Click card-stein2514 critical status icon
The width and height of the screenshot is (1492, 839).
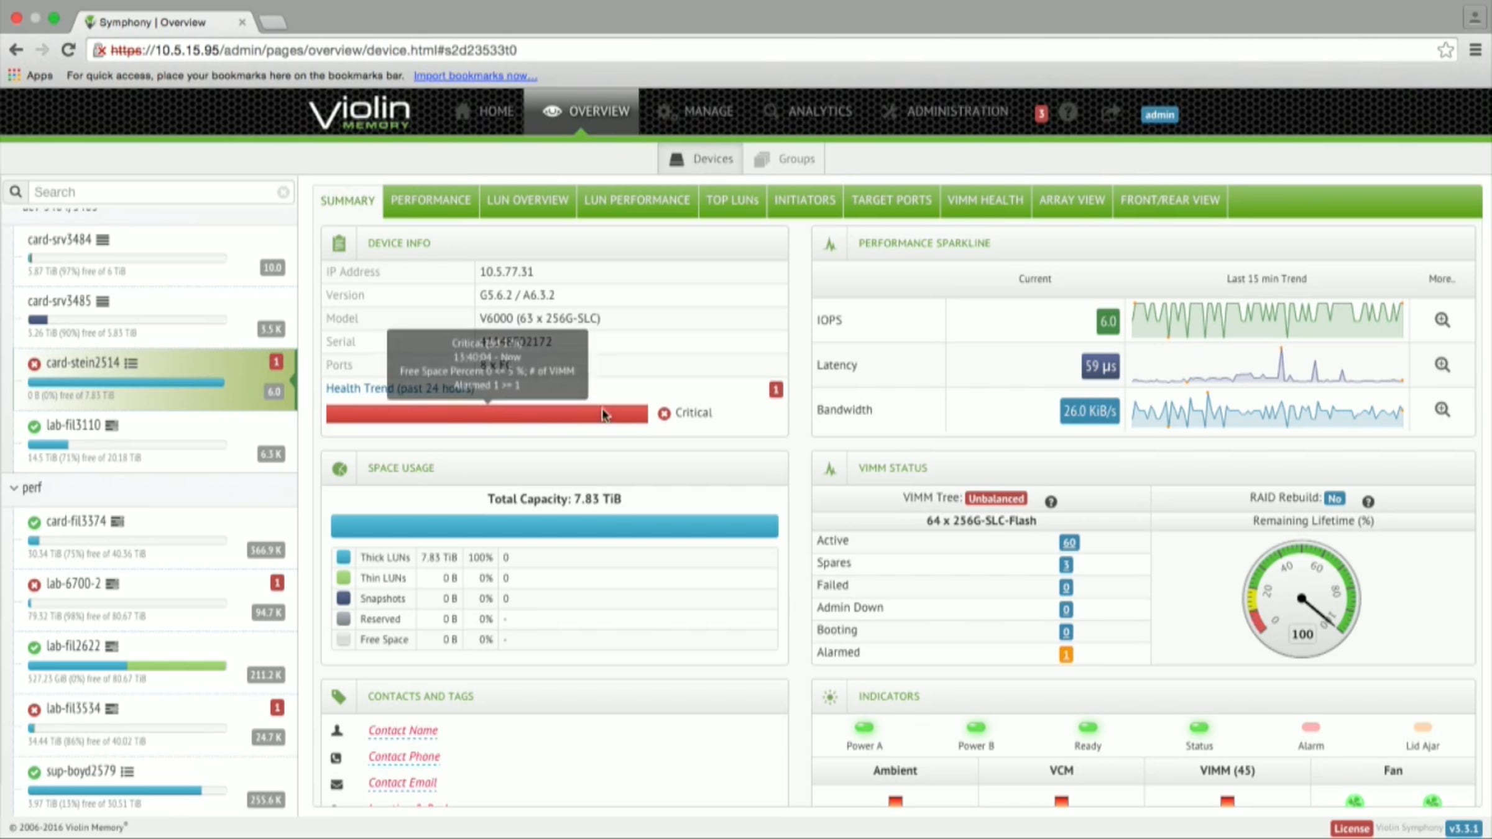coord(34,364)
